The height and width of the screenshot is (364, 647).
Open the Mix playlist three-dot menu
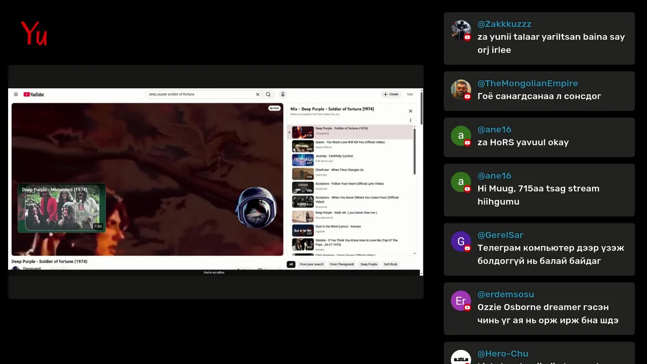tap(410, 120)
